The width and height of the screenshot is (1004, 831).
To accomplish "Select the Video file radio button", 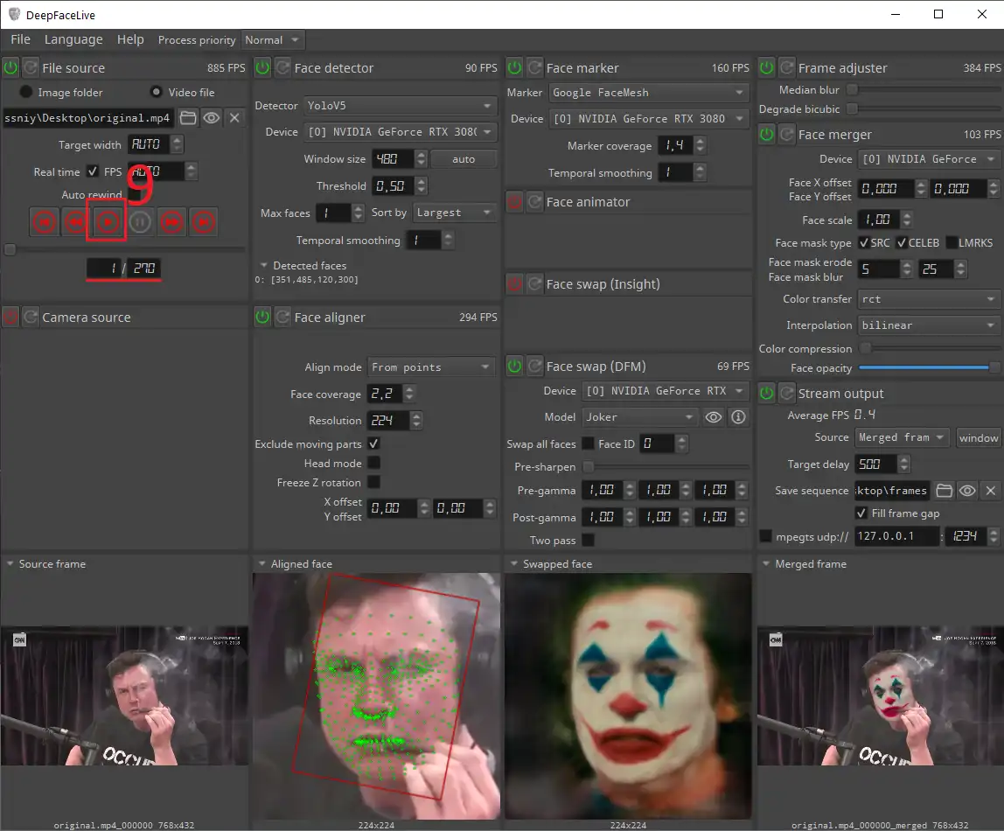I will [x=157, y=92].
